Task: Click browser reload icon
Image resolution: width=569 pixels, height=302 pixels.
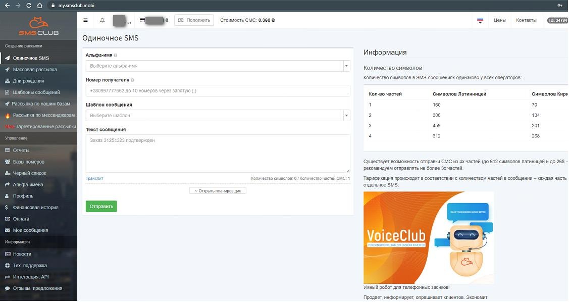Action: [29, 6]
